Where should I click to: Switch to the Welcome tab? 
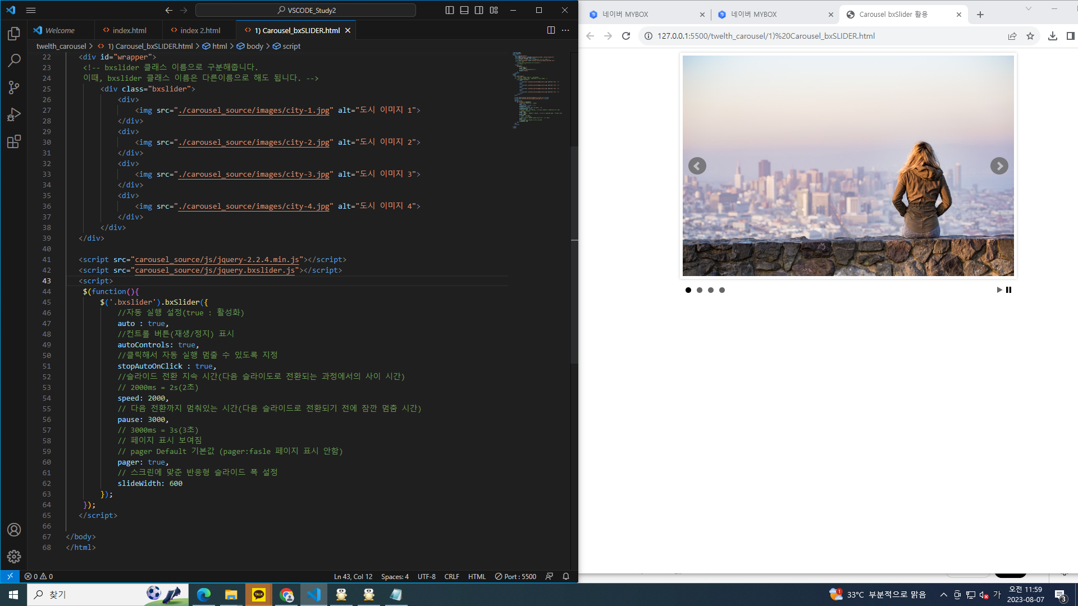(x=60, y=30)
